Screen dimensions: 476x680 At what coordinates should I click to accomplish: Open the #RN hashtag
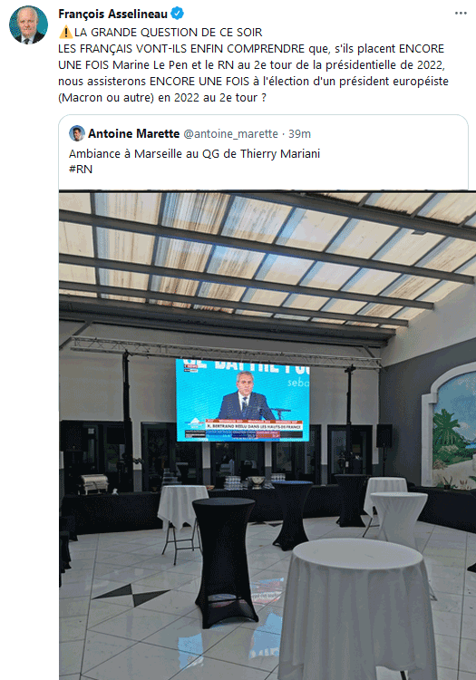click(81, 170)
